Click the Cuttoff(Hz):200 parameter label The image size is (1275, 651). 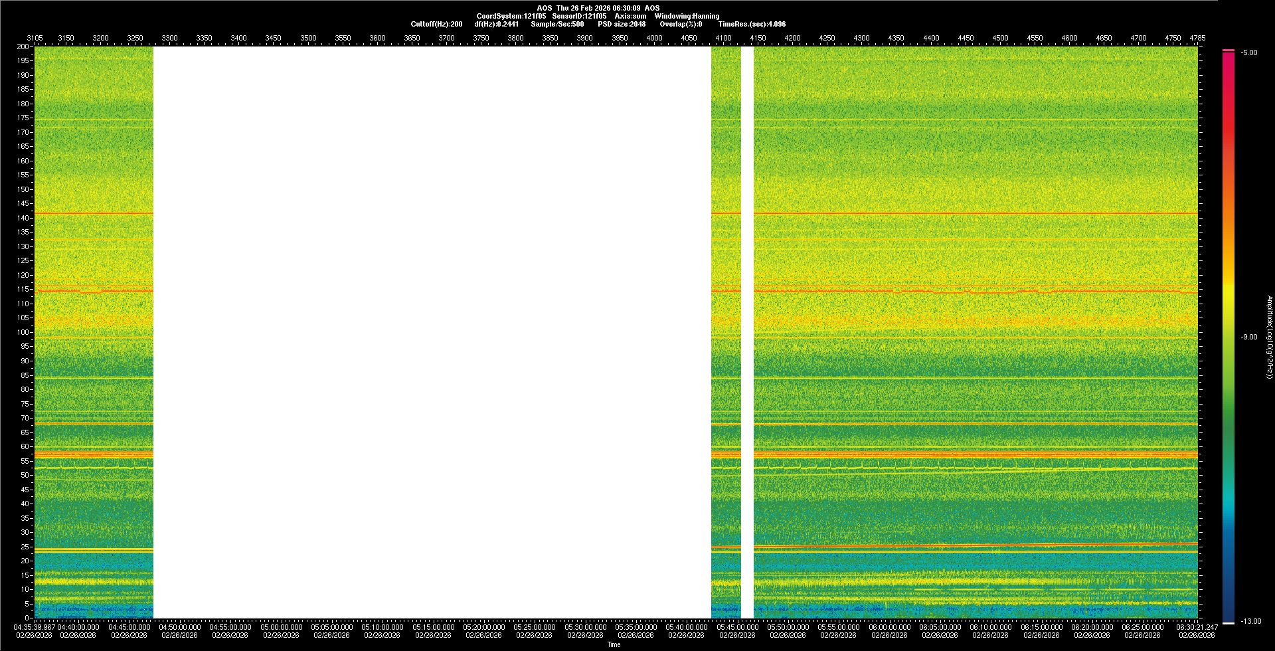coord(436,24)
